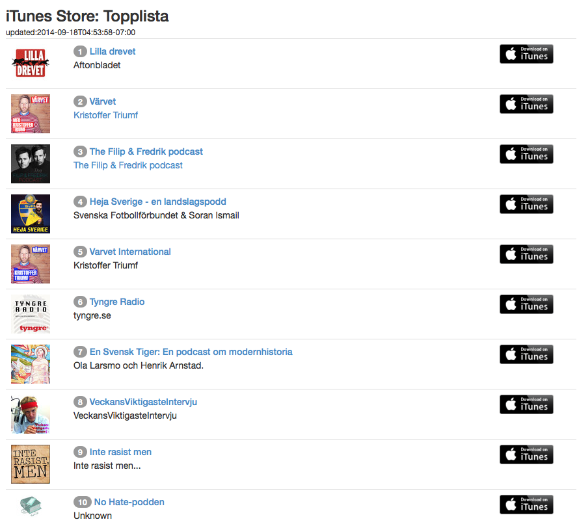577x526 pixels.
Task: Select the Tyngre Radio logo thumbnail
Action: coord(31,314)
